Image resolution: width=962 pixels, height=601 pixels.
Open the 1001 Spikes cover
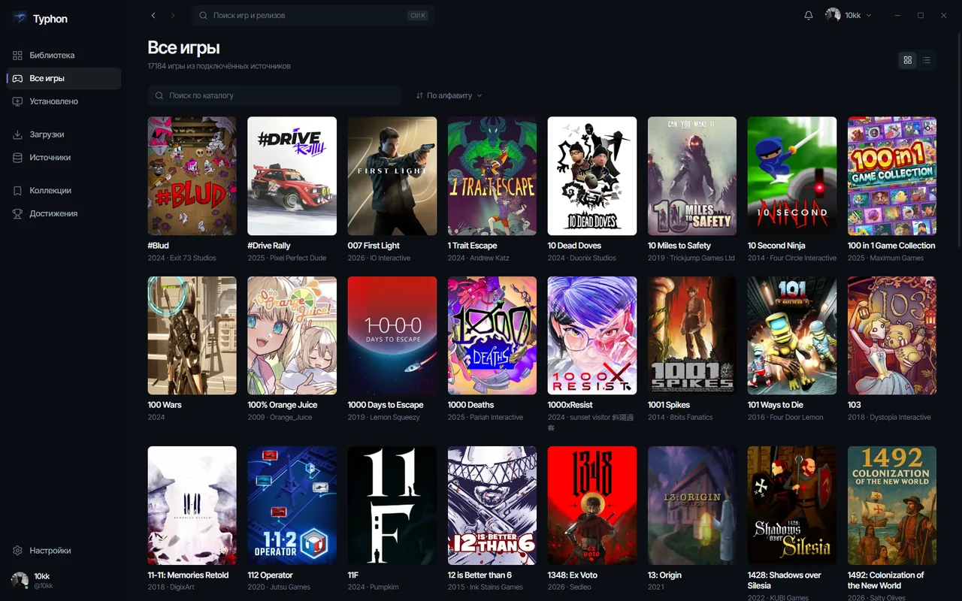point(692,336)
